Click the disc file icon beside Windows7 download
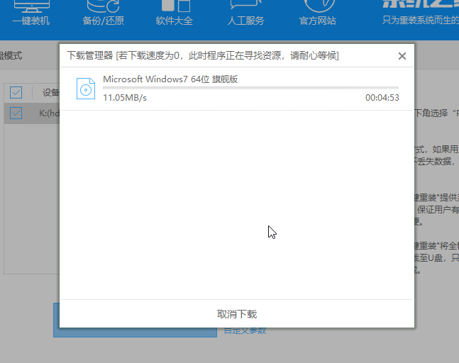Screen dimensions: 459x363 86,89
